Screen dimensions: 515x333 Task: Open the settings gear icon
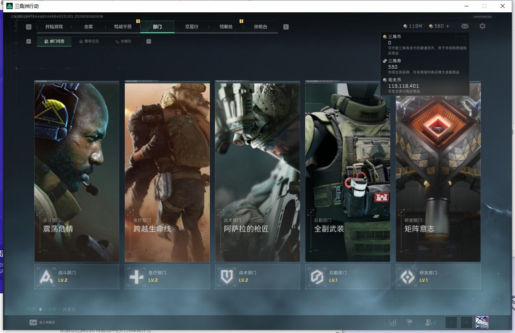[x=482, y=26]
